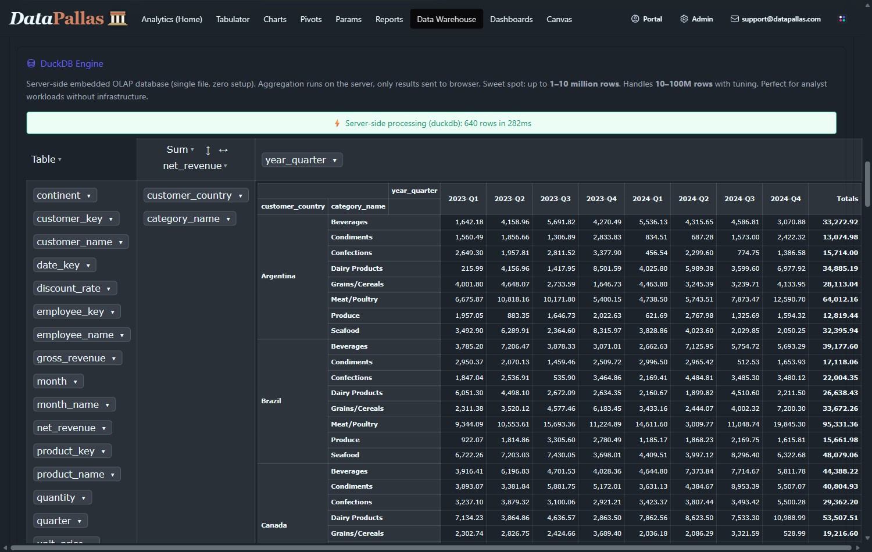Open the Canvas menu item
The image size is (872, 552).
point(559,19)
